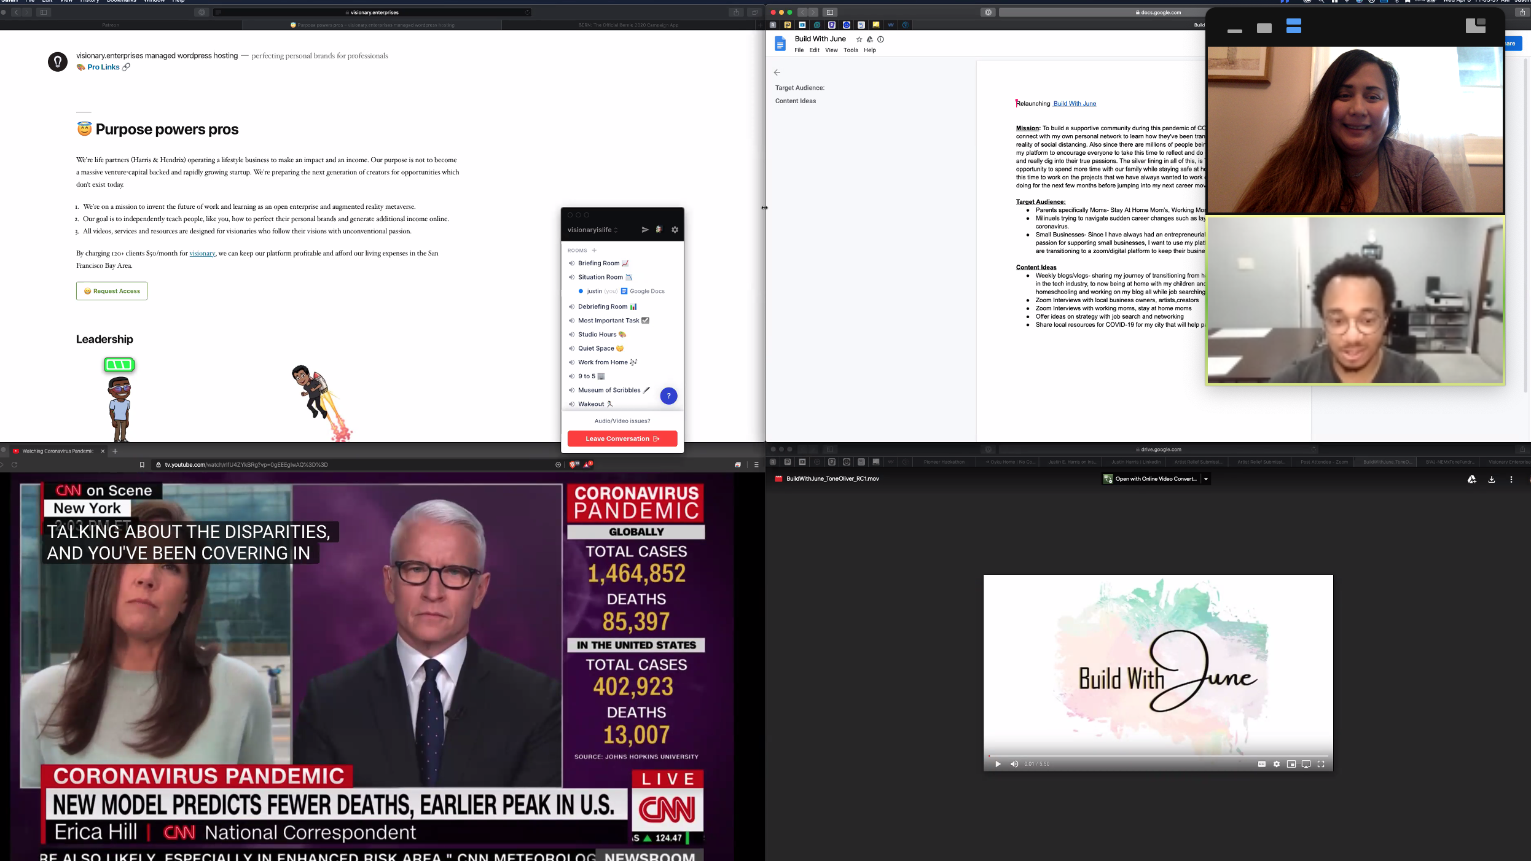Cast the Drive video to a screen
Image resolution: width=1531 pixels, height=861 pixels.
[1306, 764]
